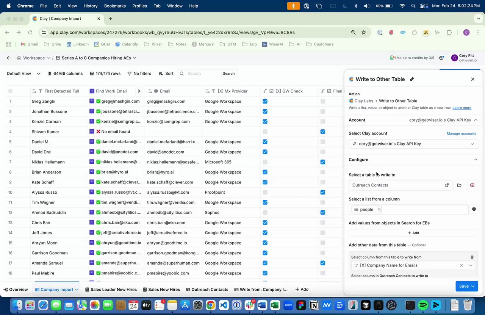Expand the Series A to C Companies Hiring AEs menu
Viewport: 485px width, 315px height.
(x=96, y=58)
